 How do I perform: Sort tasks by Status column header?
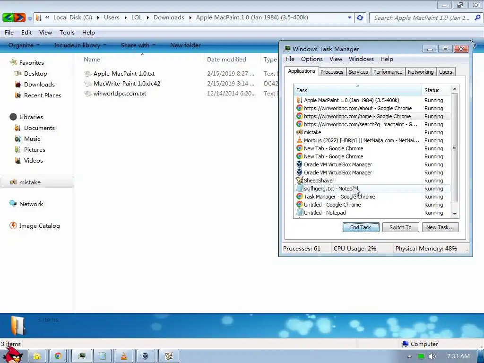435,90
